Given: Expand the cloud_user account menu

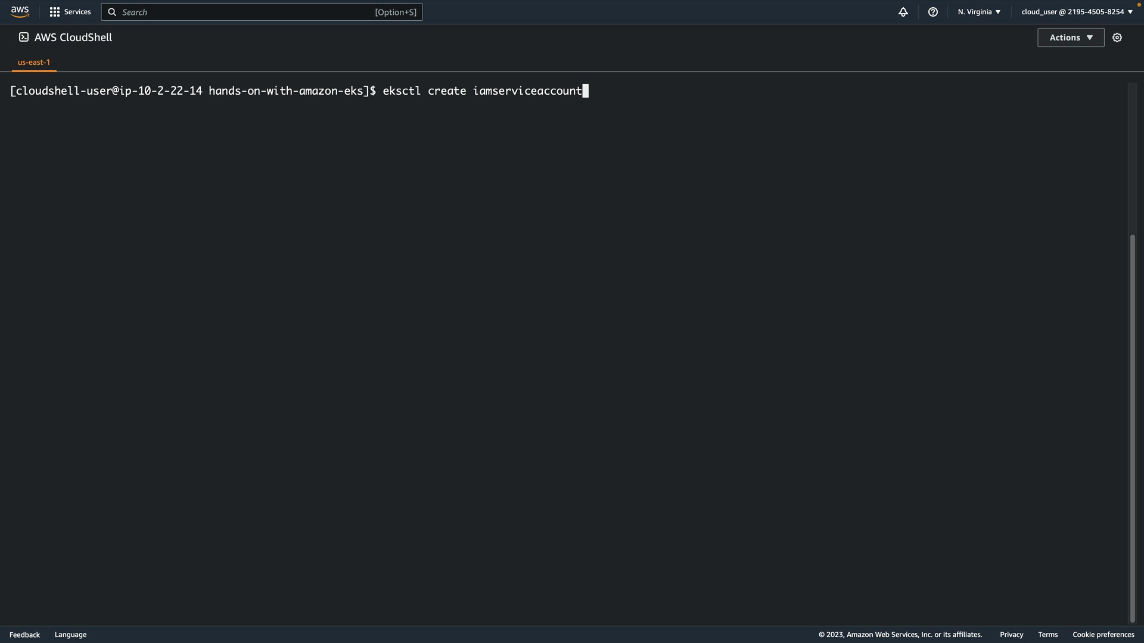Looking at the screenshot, I should coord(1077,12).
